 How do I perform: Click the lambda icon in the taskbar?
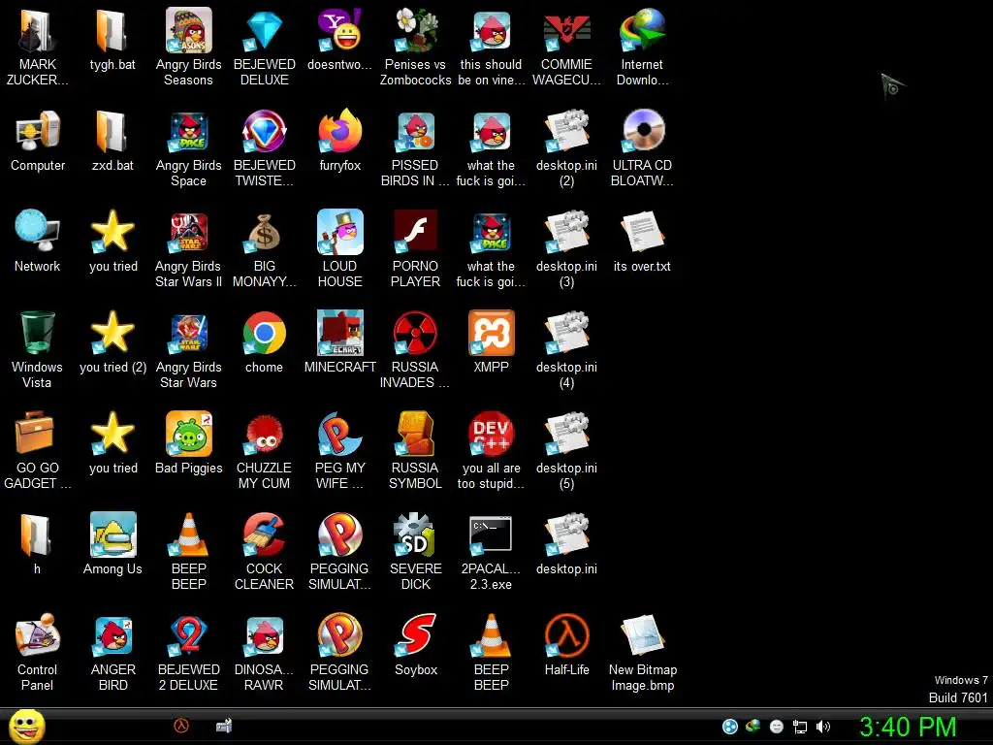tap(181, 726)
